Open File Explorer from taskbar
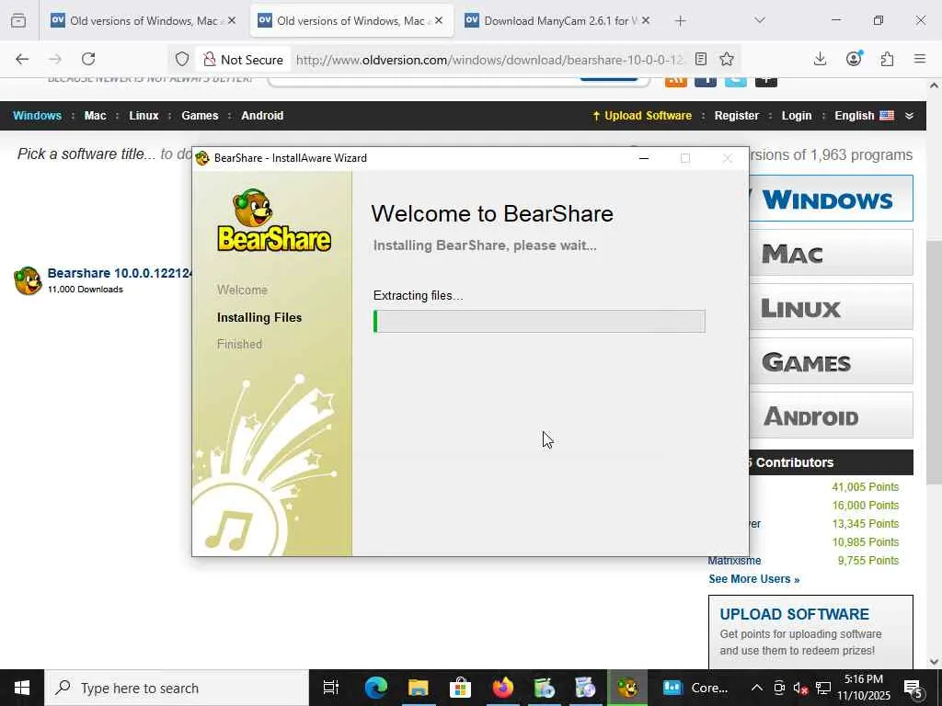The width and height of the screenshot is (942, 706). (419, 688)
